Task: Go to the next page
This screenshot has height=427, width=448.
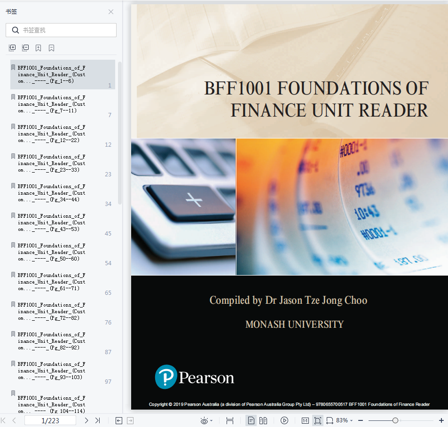Action: click(86, 420)
